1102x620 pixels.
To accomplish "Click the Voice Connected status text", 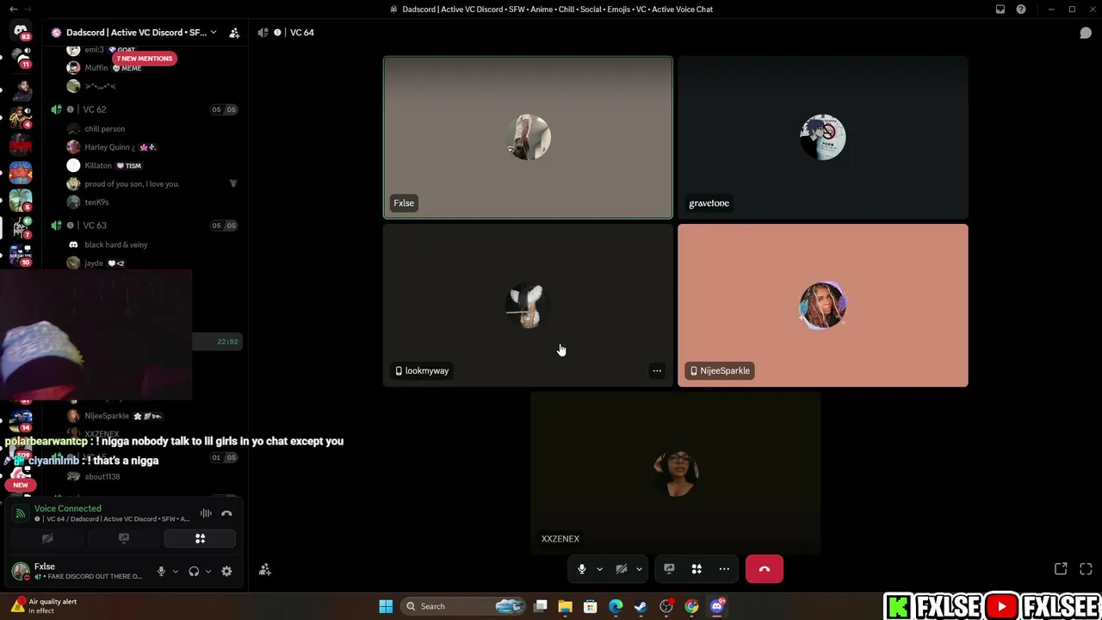I will coord(68,509).
